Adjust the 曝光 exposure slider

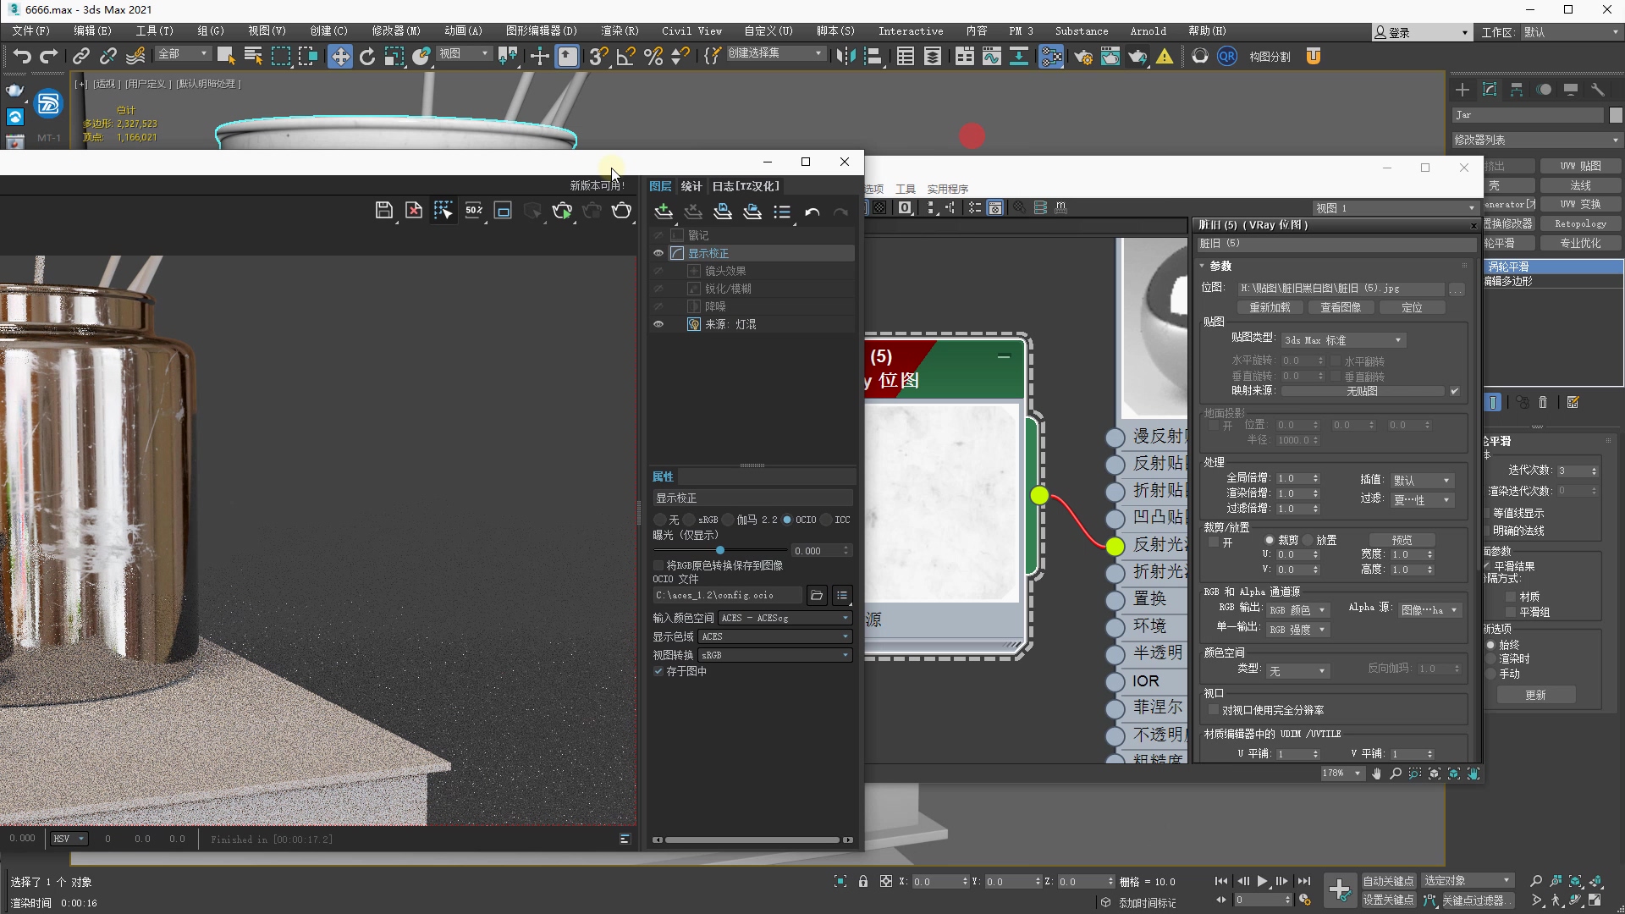coord(720,550)
